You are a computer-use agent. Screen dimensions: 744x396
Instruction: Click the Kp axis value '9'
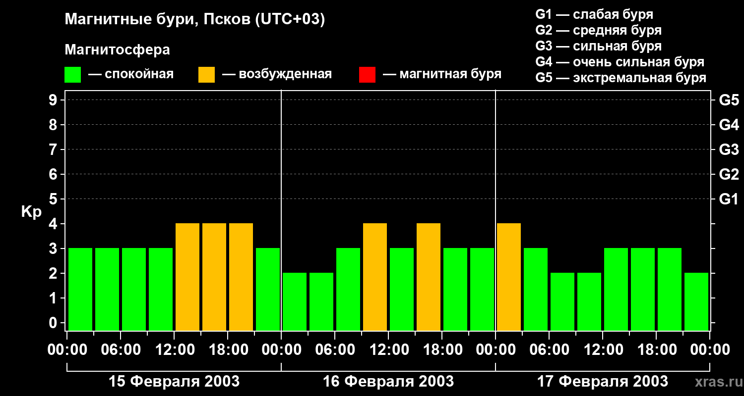coord(54,100)
